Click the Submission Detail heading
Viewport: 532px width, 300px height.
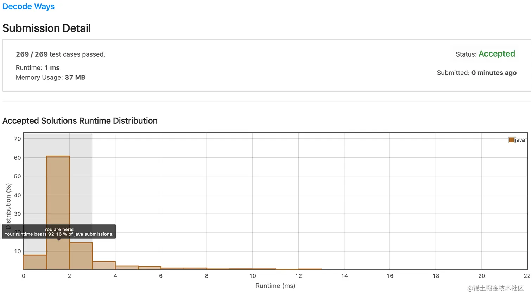pos(46,28)
